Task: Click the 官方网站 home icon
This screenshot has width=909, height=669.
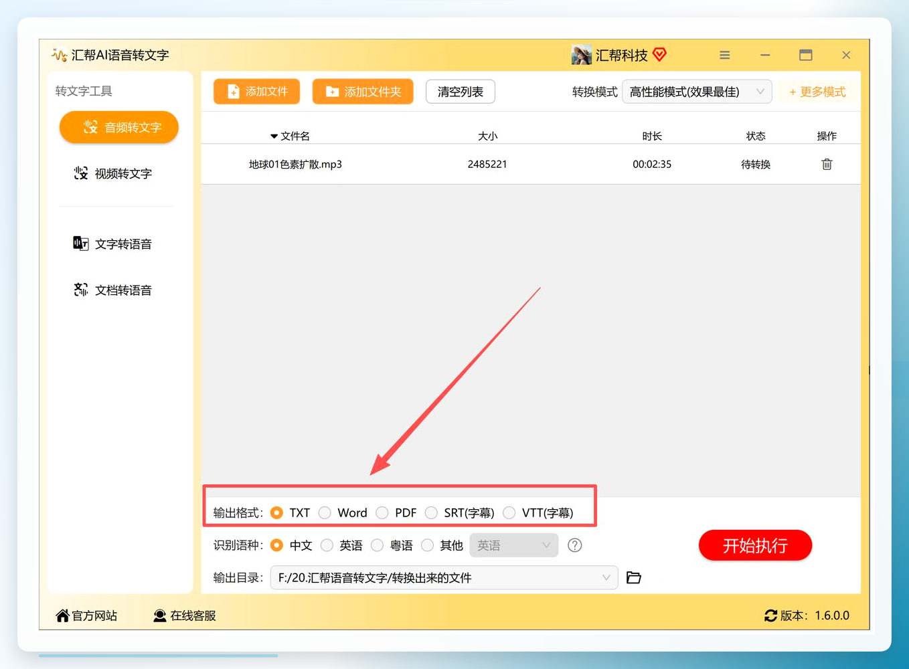Action: click(62, 615)
